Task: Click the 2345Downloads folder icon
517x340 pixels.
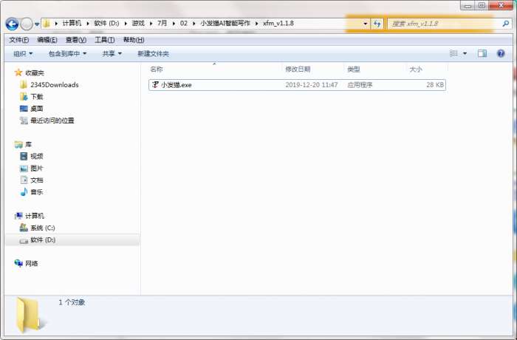Action: click(24, 85)
